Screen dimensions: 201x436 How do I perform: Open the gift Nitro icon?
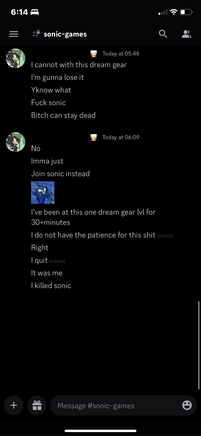(37, 405)
